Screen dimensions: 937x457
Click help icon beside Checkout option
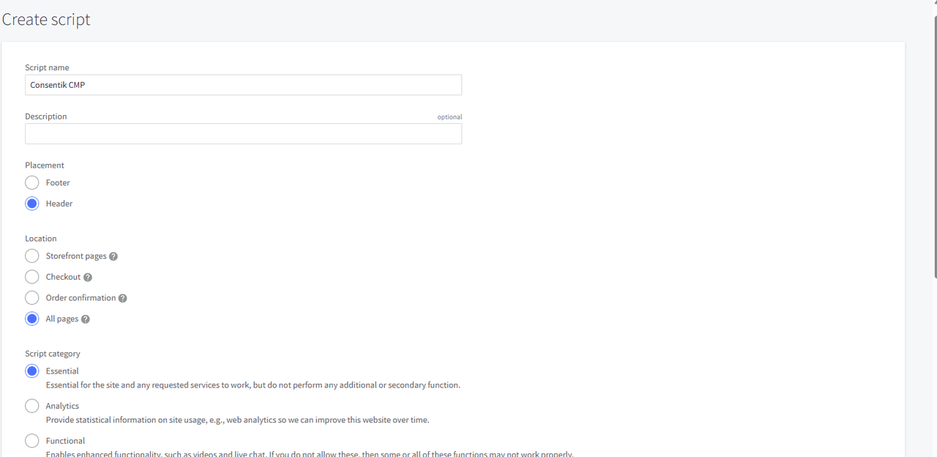tap(88, 278)
